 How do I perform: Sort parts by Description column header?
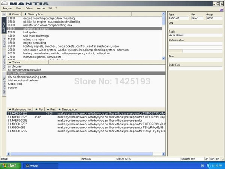tap(111, 109)
